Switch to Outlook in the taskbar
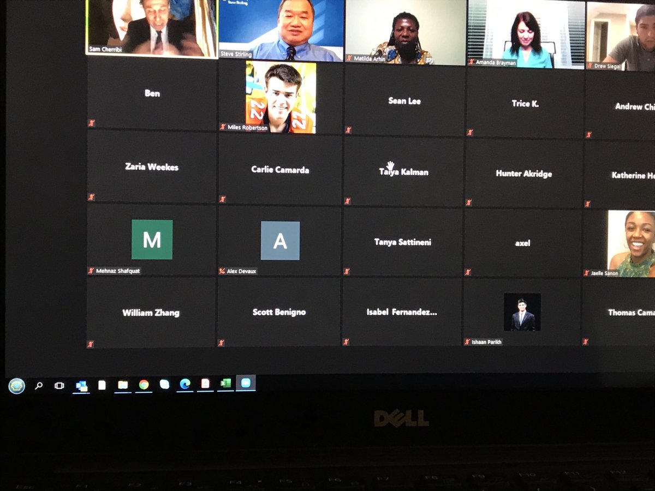Viewport: 655px width, 491px height. click(81, 385)
